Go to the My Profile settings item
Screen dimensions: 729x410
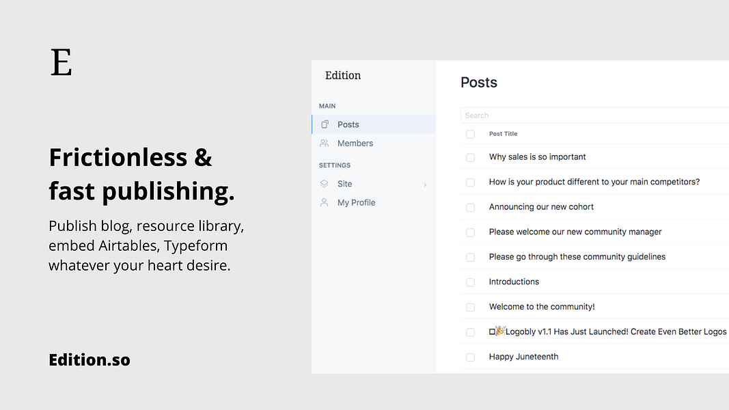[x=356, y=203]
